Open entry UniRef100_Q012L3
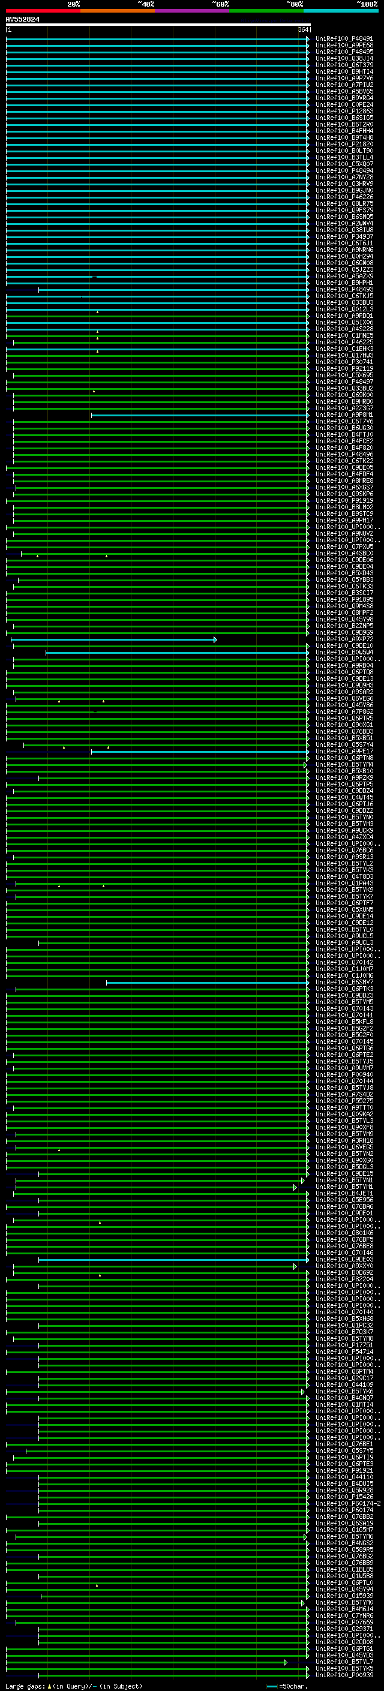 pyautogui.click(x=344, y=309)
